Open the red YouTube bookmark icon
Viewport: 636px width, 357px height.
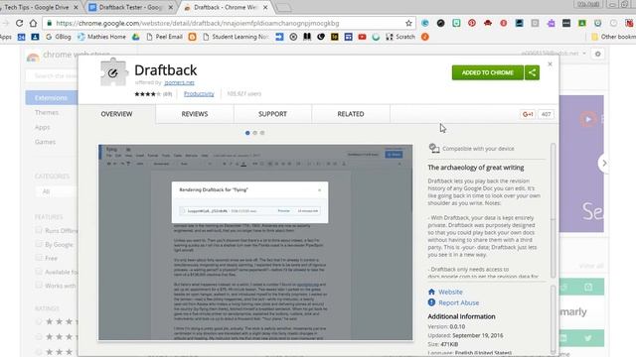362,37
